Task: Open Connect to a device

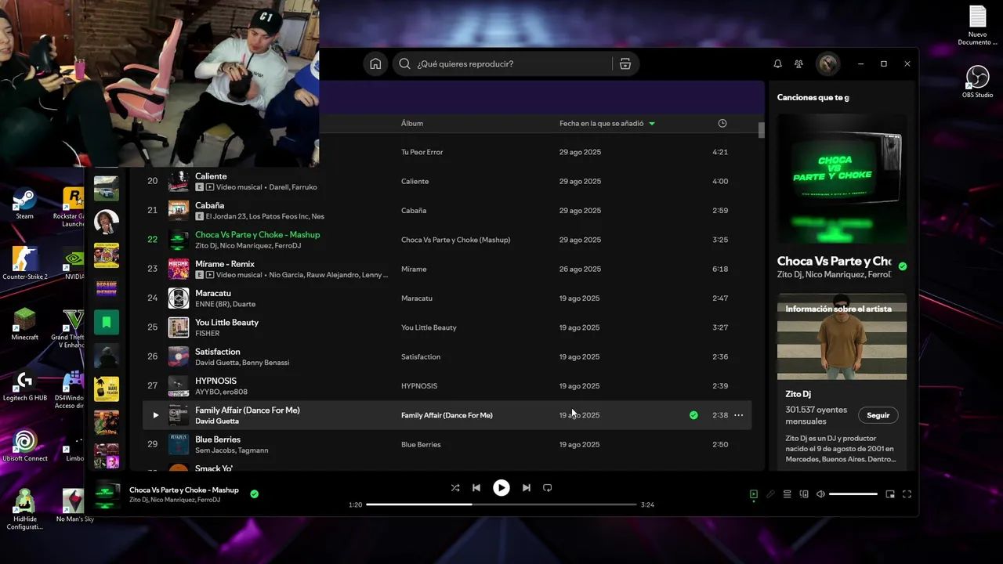Action: point(804,494)
